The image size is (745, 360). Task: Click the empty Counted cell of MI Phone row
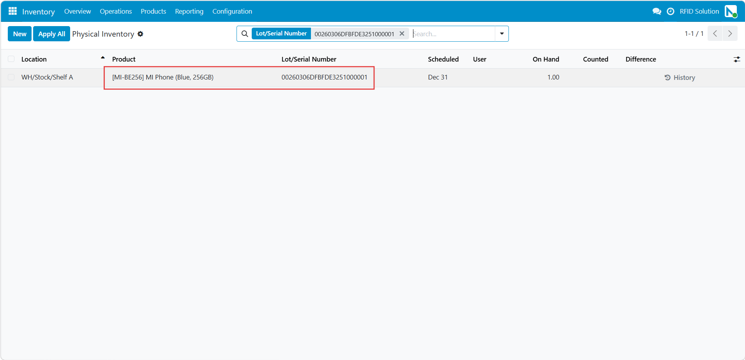coord(587,77)
